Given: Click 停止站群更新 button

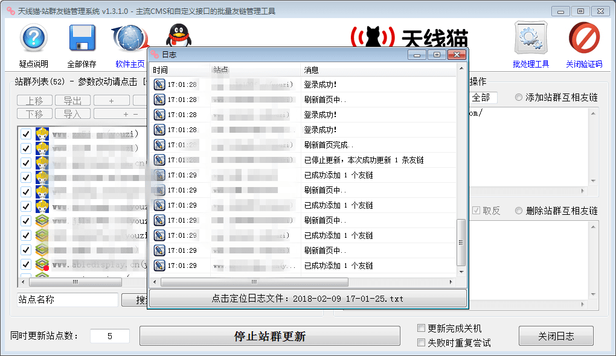Looking at the screenshot, I should click(x=270, y=336).
